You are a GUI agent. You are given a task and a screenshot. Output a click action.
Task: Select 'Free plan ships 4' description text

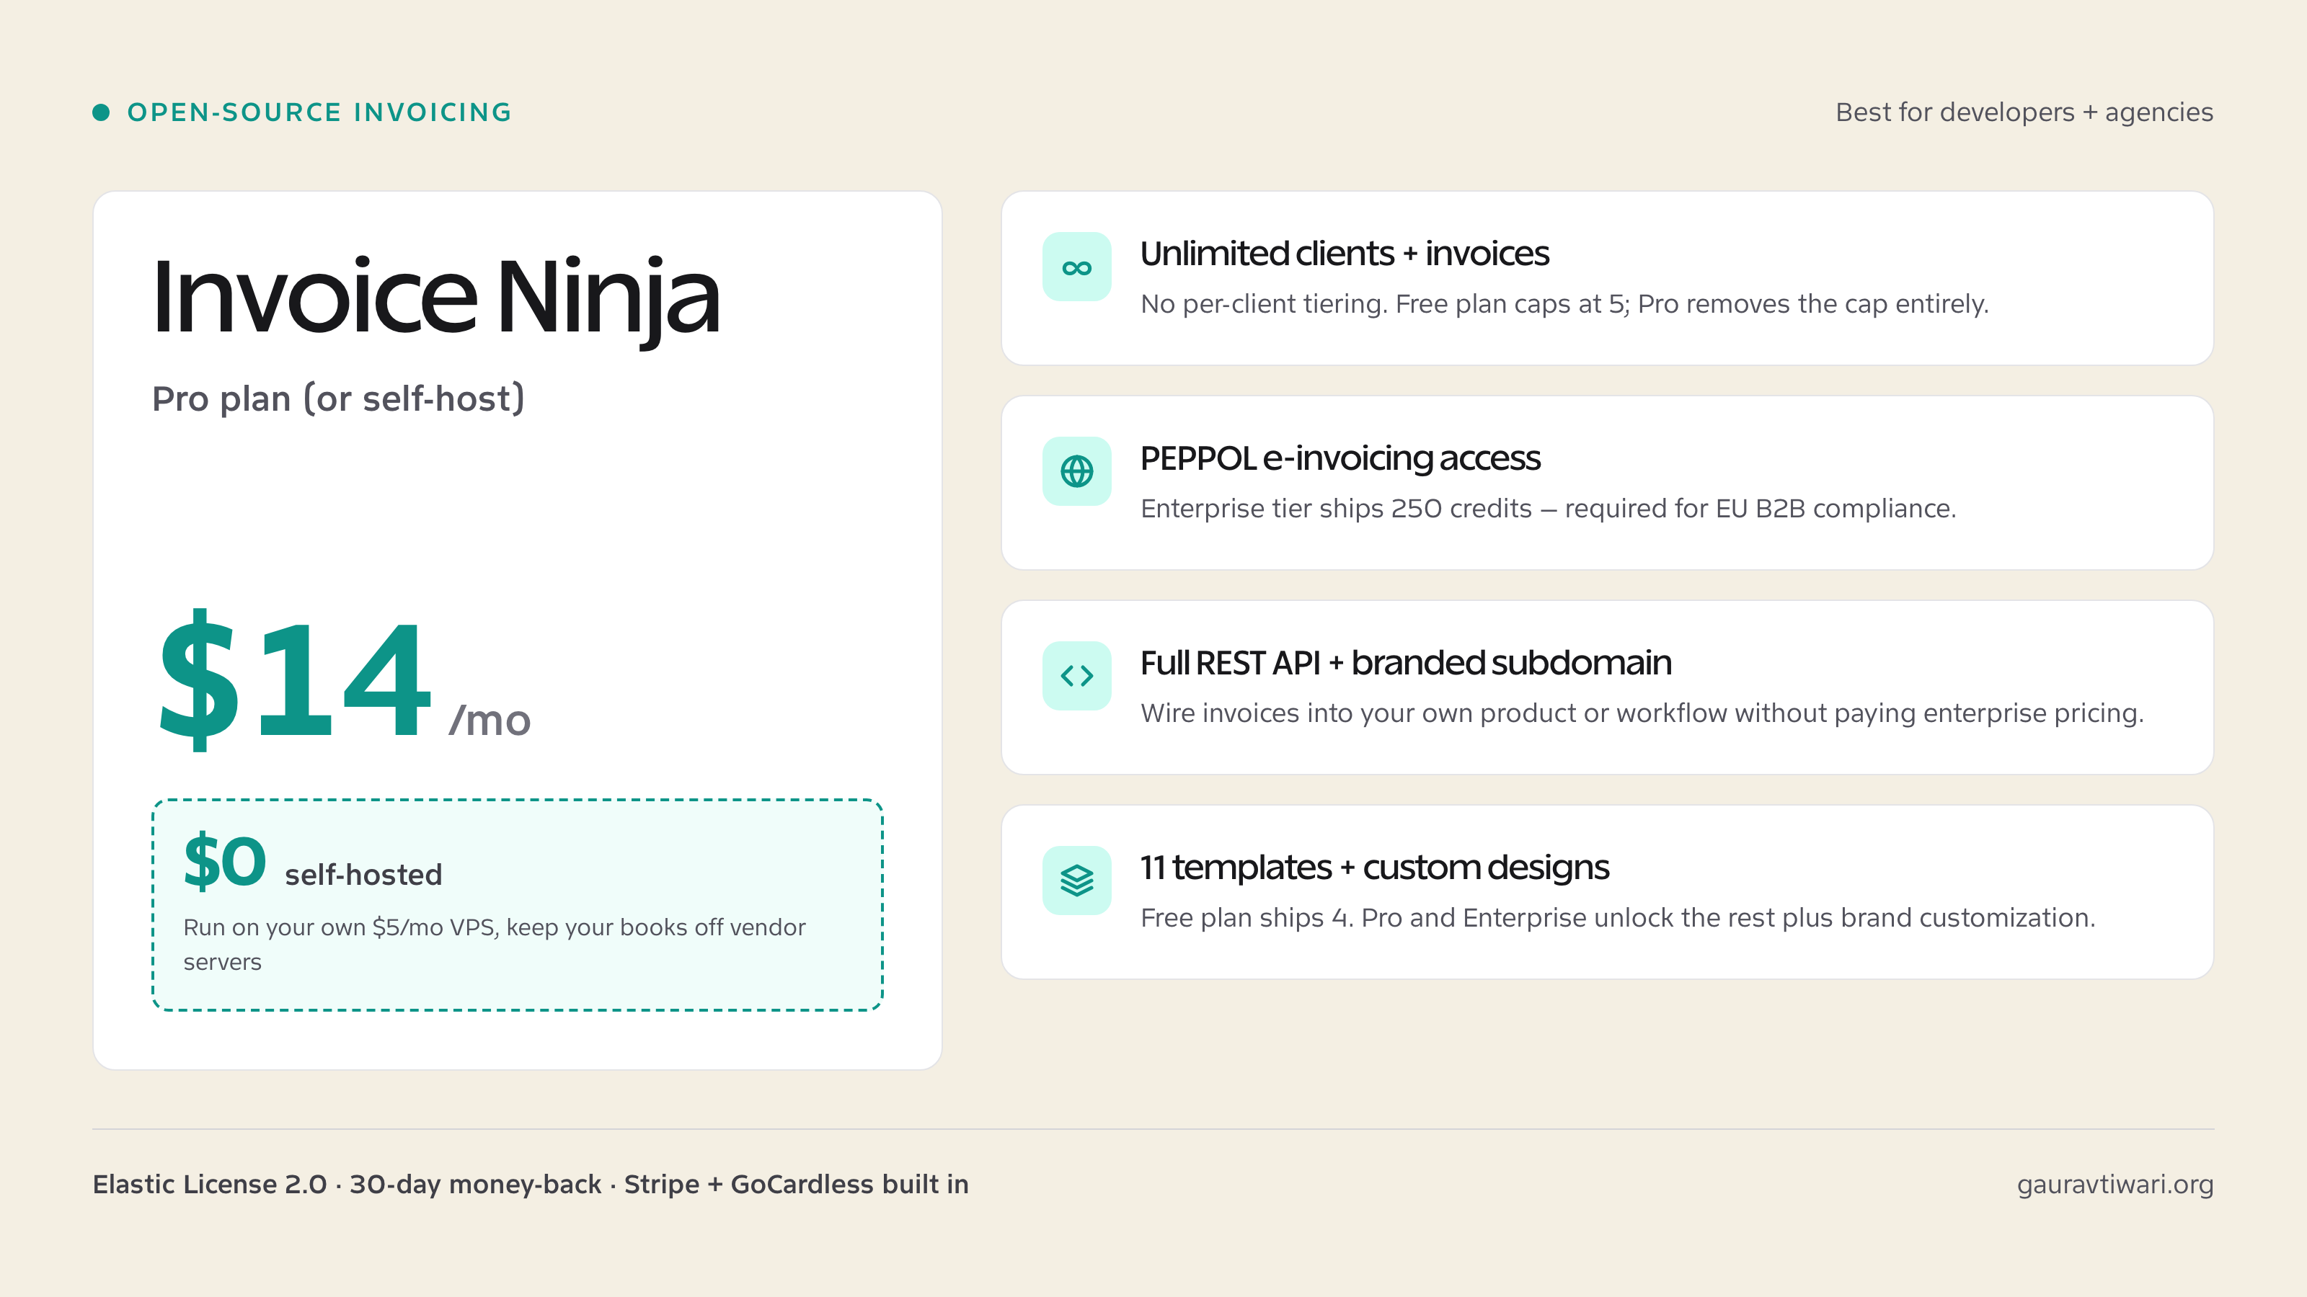[1619, 917]
